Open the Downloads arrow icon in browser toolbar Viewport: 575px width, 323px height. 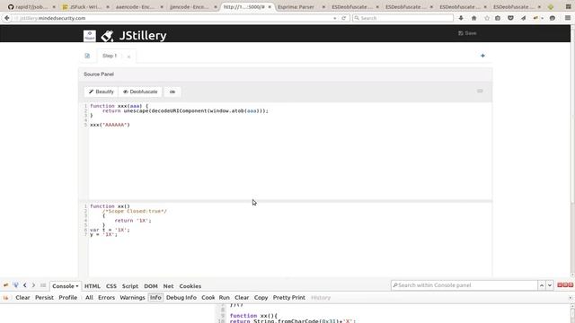pyautogui.click(x=461, y=18)
